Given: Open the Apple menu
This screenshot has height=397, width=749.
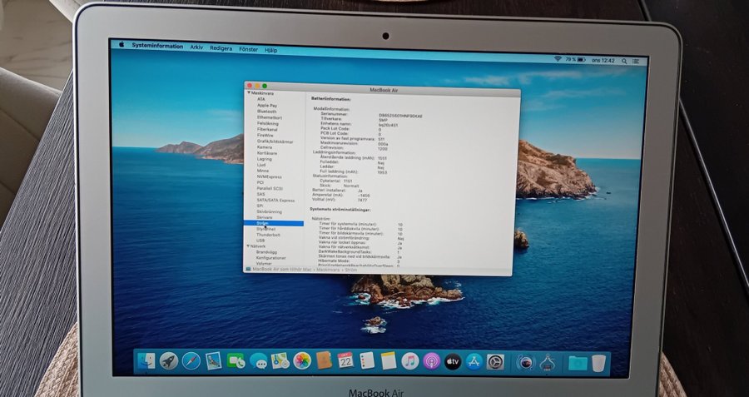Looking at the screenshot, I should [121, 46].
